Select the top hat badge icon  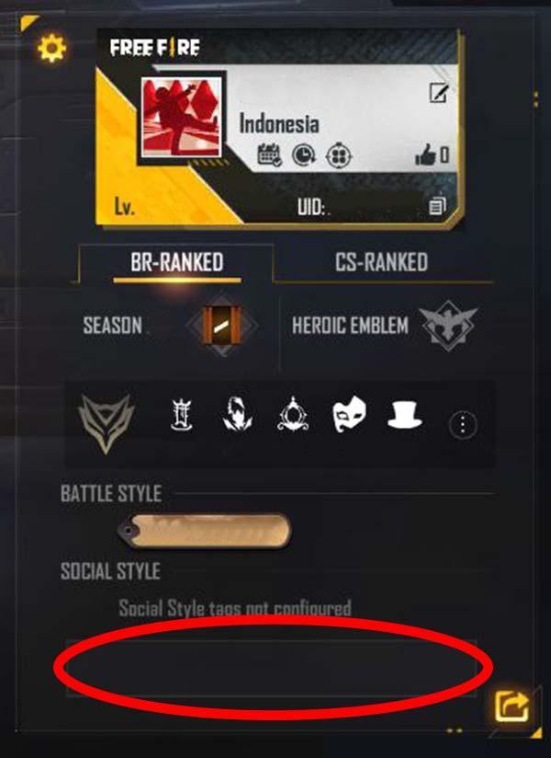coord(404,415)
